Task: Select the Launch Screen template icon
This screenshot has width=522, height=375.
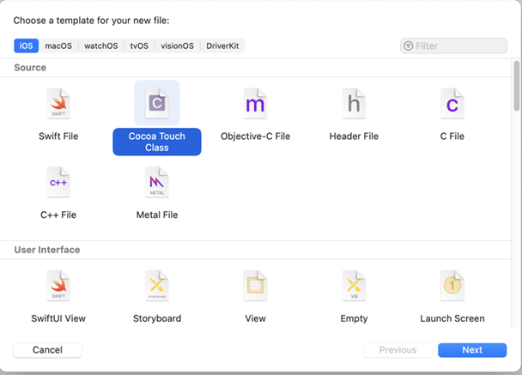Action: 452,286
